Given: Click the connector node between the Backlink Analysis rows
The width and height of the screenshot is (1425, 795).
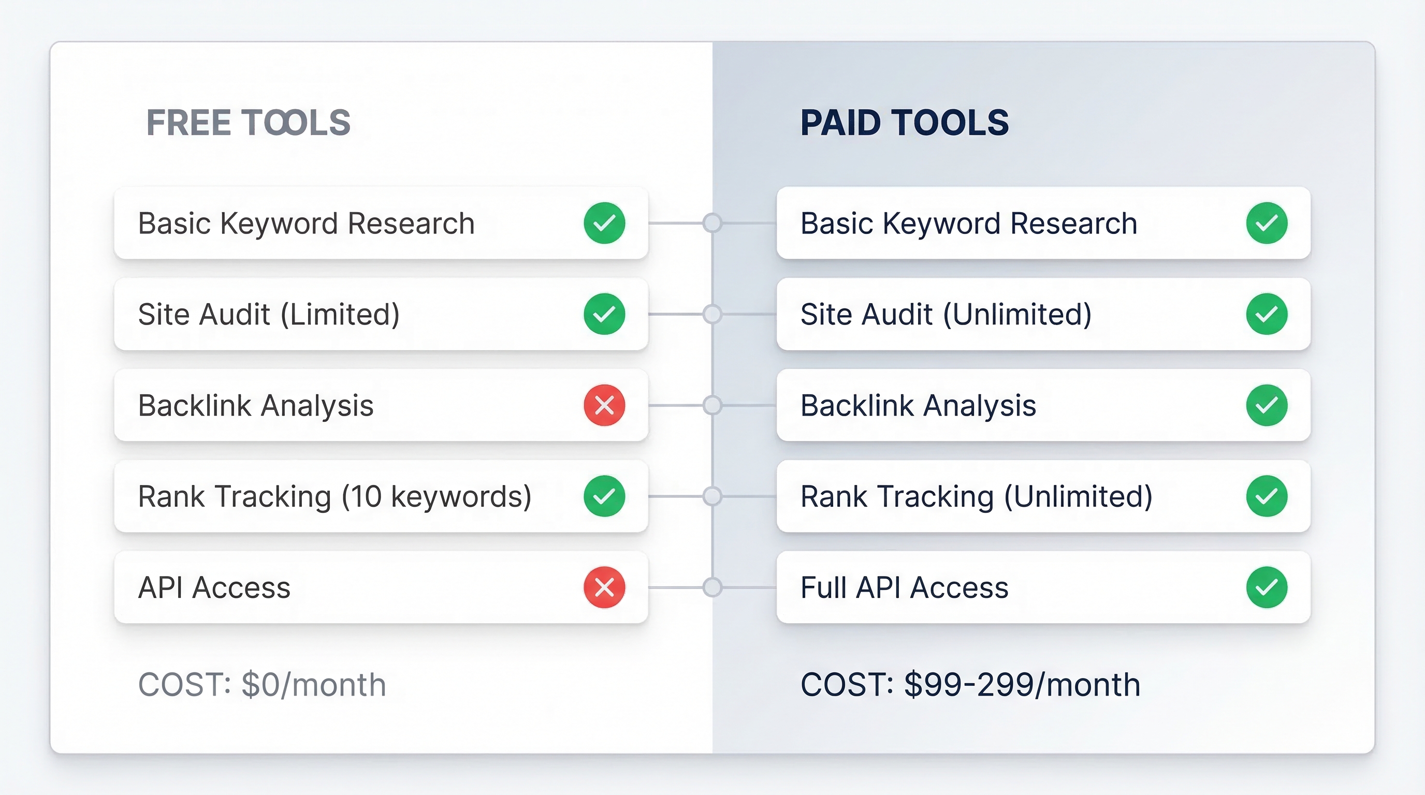Looking at the screenshot, I should pyautogui.click(x=712, y=405).
